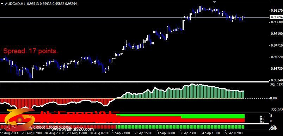
Task: Click the red Spread: 17 points text
Action: [31, 51]
